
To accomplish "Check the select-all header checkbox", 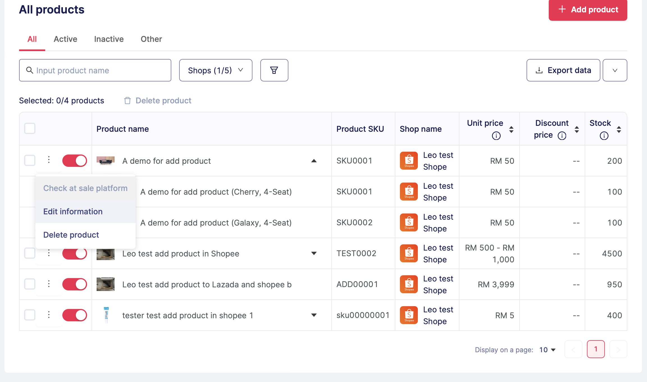I will [x=30, y=129].
